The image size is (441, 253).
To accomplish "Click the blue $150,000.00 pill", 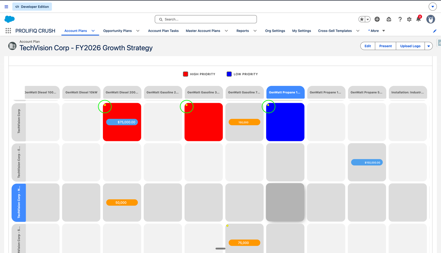I will point(367,162).
